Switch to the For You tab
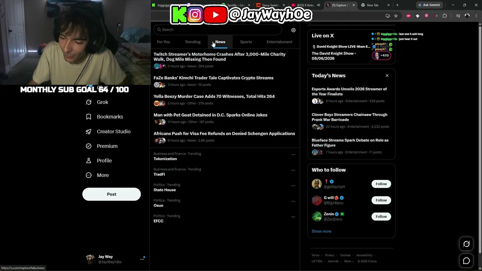 point(163,42)
